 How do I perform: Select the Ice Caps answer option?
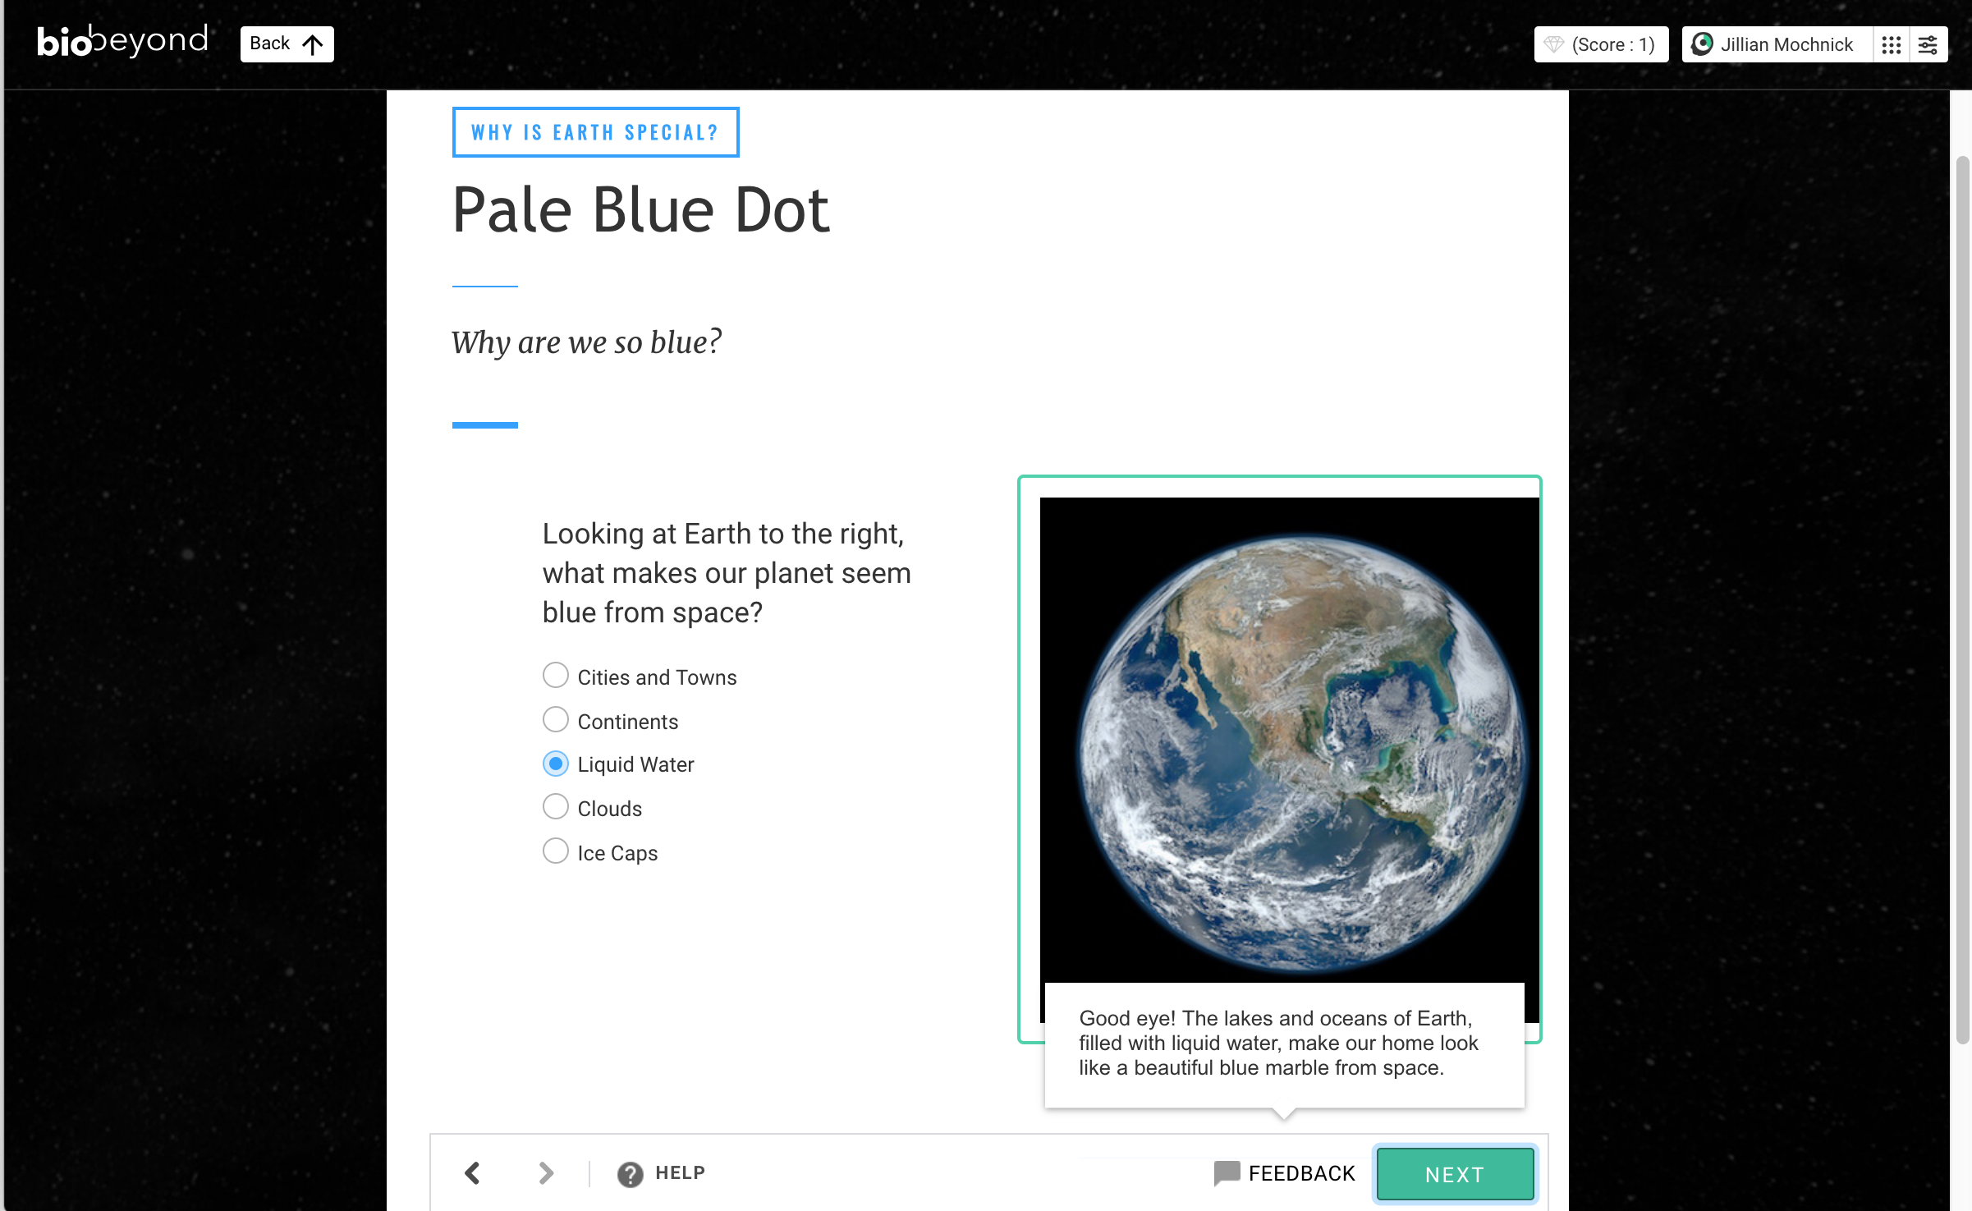coord(555,851)
